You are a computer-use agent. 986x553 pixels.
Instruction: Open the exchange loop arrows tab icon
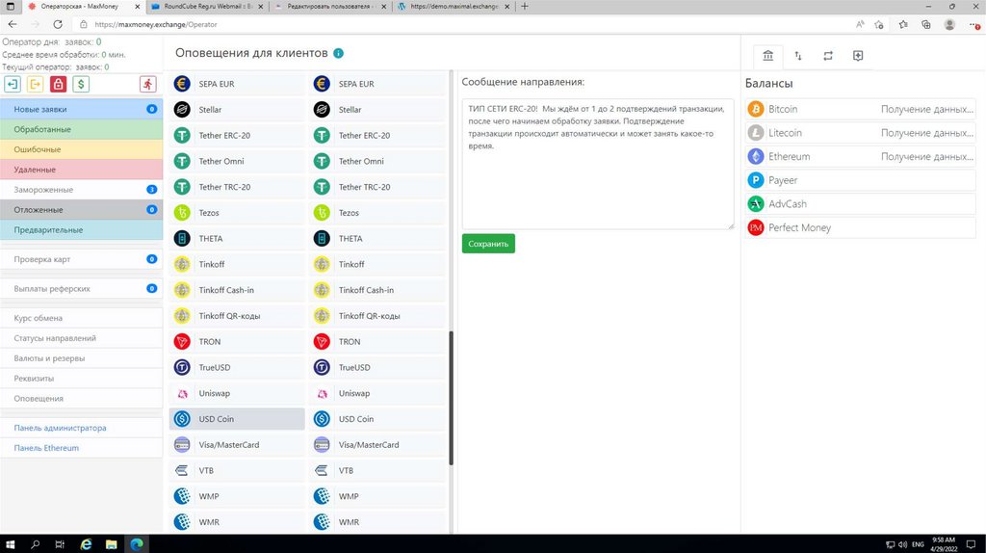[828, 56]
